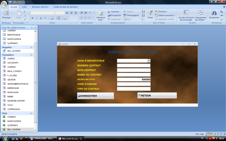The height and width of the screenshot is (141, 226).
Task: Click Microsoft Access taskbar button
Action: 71,139
